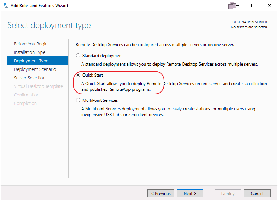Open the Installation Type step

(x=29, y=52)
